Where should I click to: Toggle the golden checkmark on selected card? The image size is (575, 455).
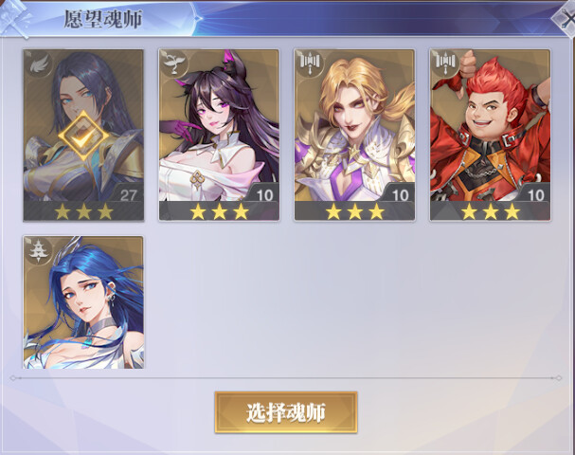83,136
